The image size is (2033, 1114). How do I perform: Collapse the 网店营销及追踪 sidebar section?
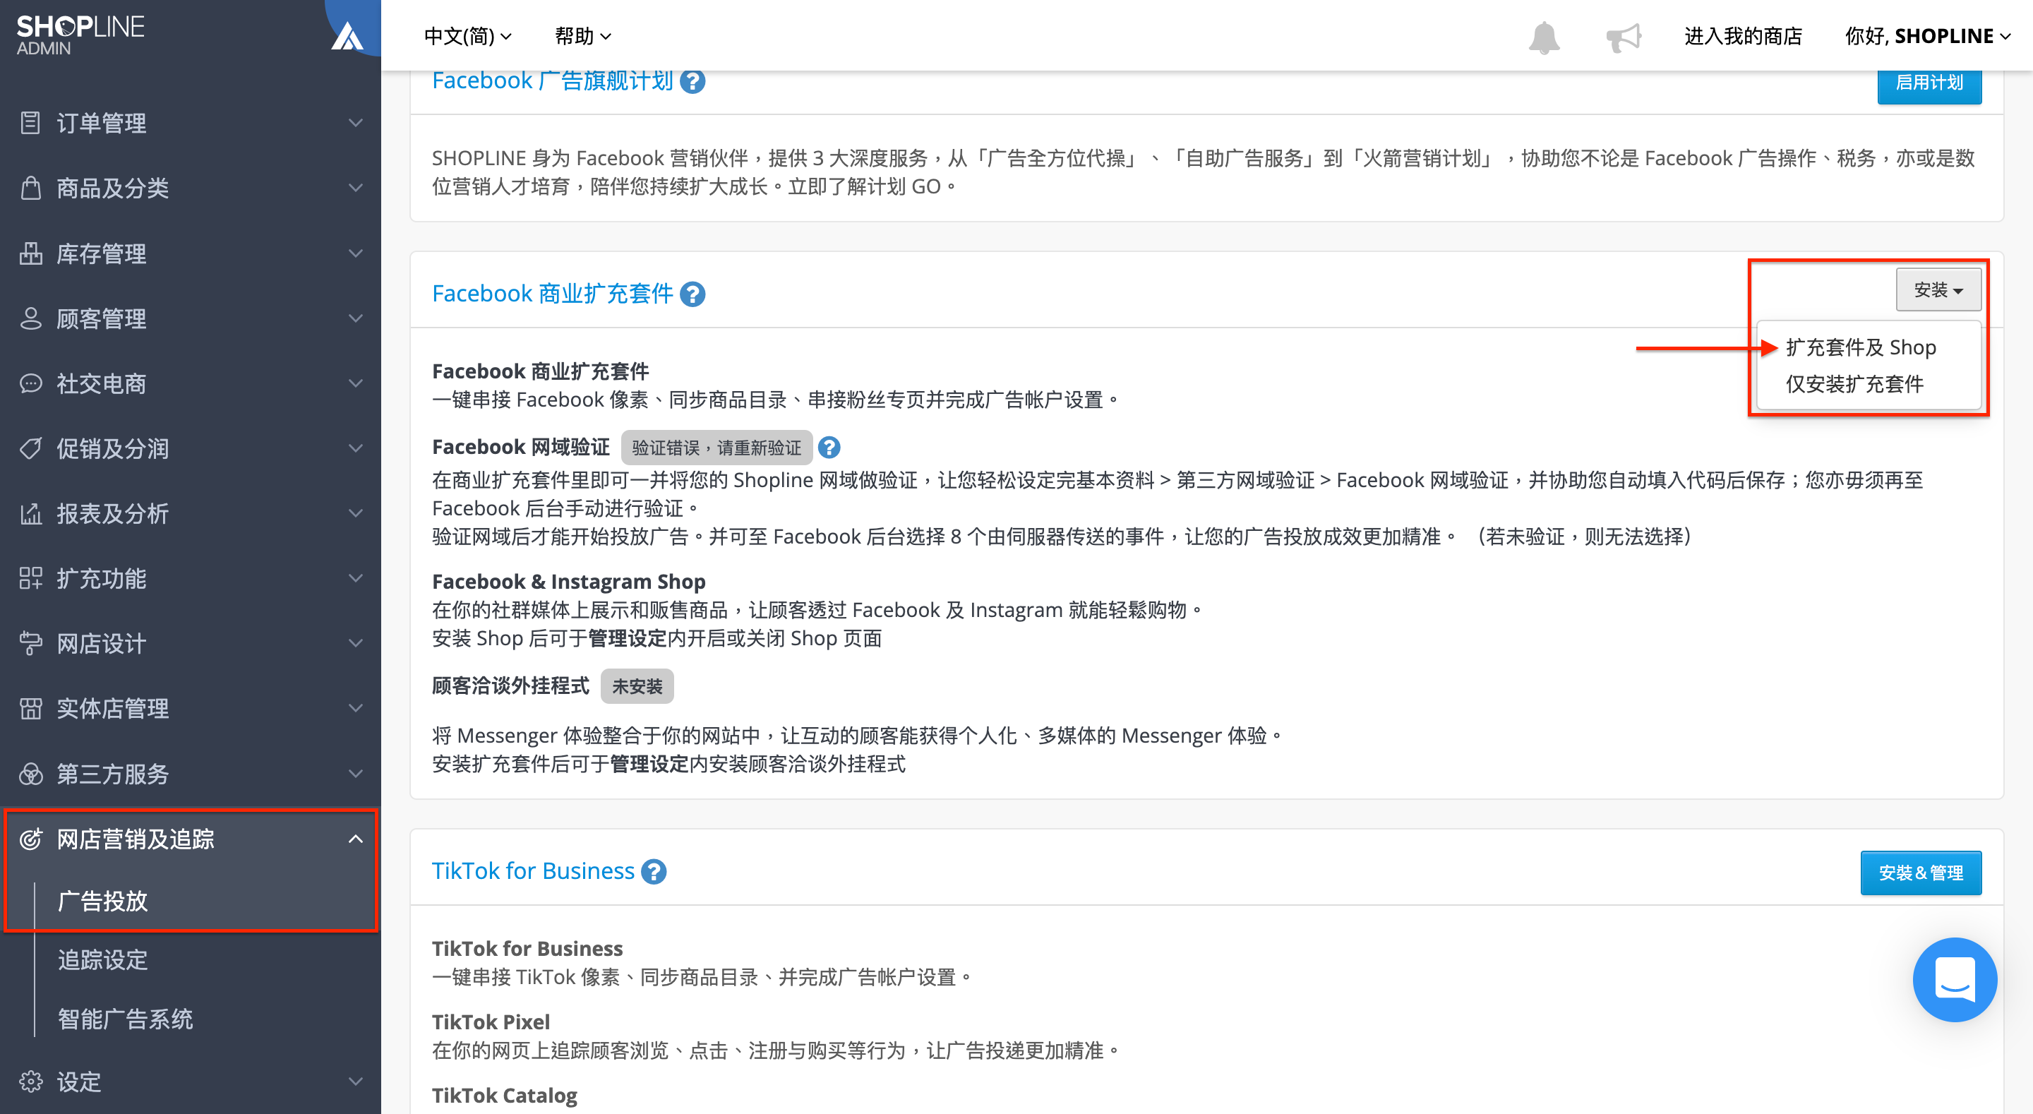190,839
